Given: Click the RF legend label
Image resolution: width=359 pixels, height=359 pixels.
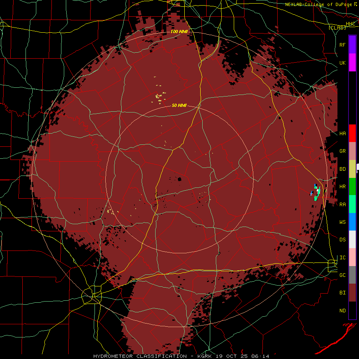Looking at the screenshot, I should (342, 45).
